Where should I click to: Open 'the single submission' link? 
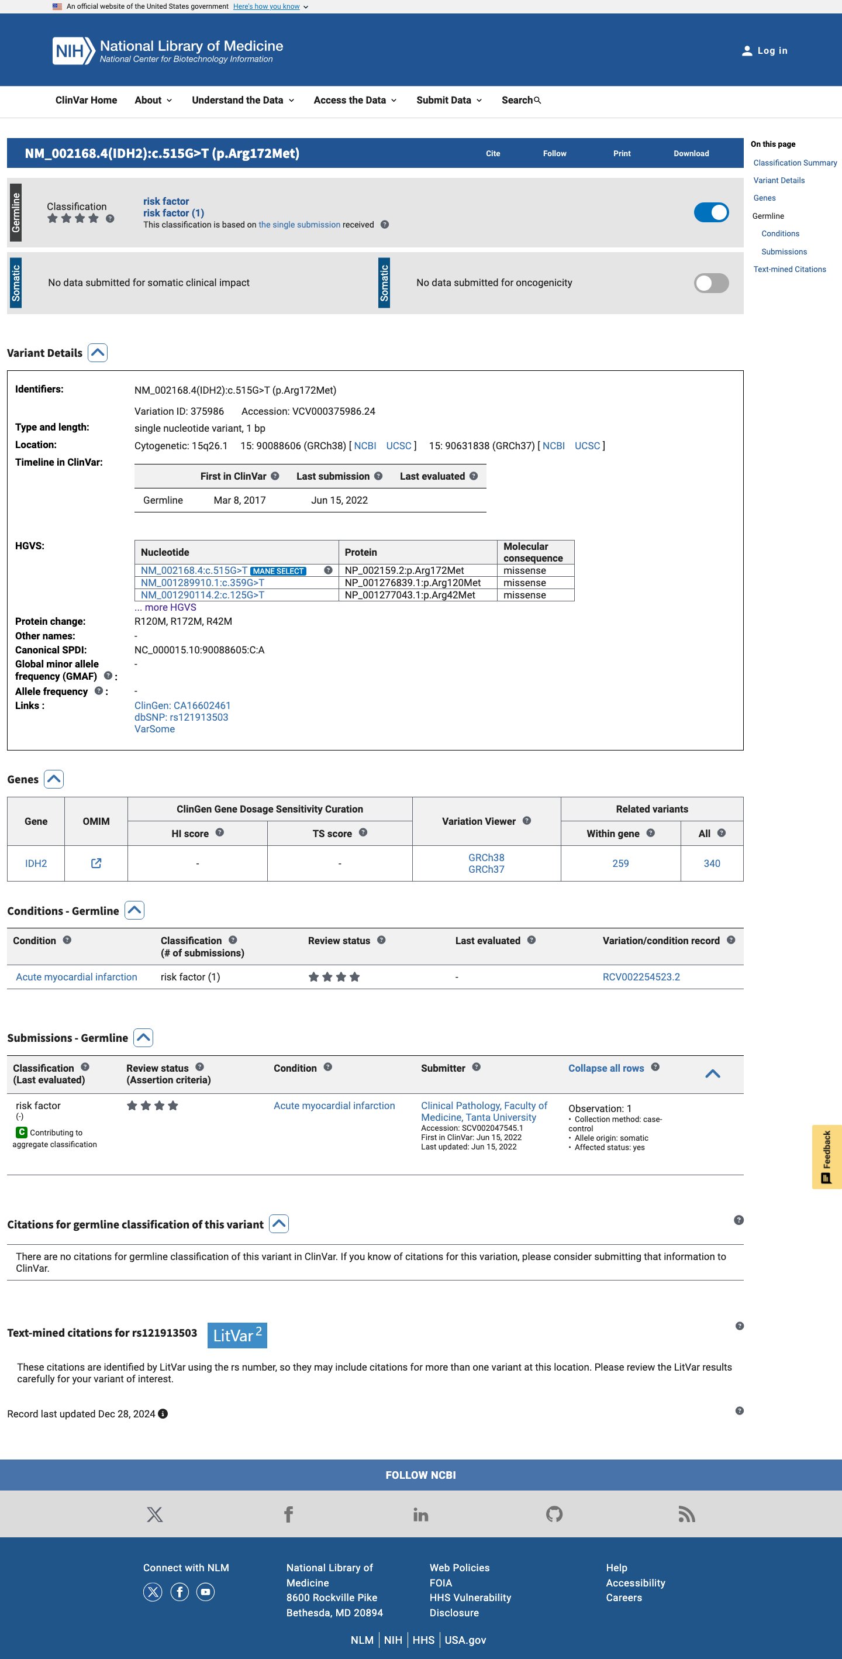click(x=299, y=225)
